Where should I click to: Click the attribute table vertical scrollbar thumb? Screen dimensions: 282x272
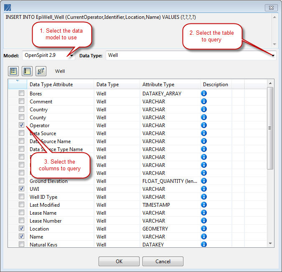(270, 128)
